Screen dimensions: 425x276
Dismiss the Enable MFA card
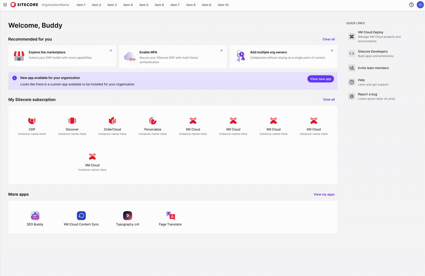click(x=221, y=51)
